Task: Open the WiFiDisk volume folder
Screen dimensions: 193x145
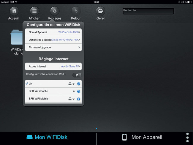Action: [17, 37]
